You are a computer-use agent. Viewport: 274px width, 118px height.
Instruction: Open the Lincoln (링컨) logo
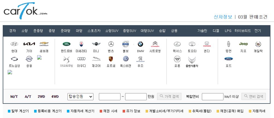tap(229, 44)
